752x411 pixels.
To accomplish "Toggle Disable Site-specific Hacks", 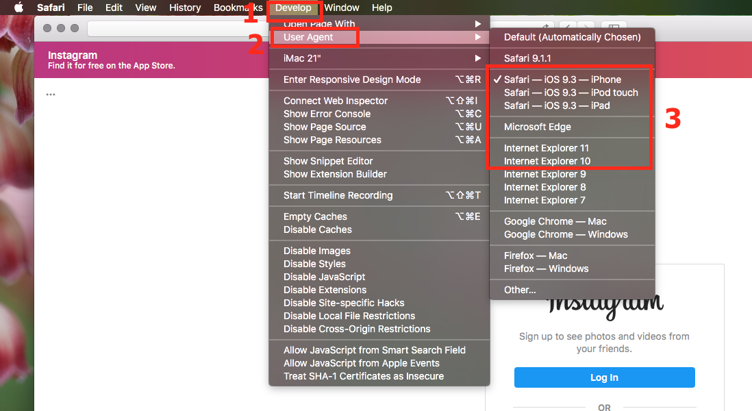I will pyautogui.click(x=379, y=303).
